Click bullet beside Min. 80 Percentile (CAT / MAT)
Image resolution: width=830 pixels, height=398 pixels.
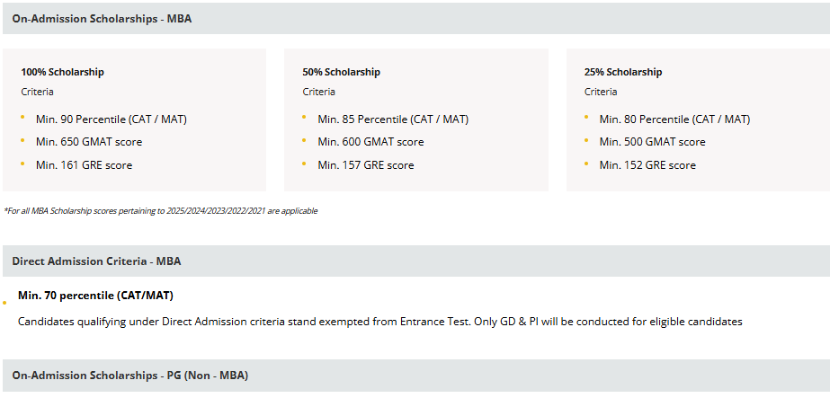click(x=586, y=118)
